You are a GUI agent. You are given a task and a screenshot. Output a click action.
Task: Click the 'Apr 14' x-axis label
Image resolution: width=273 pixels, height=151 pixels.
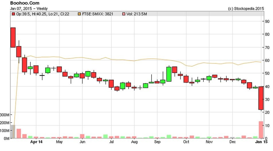[36, 142]
